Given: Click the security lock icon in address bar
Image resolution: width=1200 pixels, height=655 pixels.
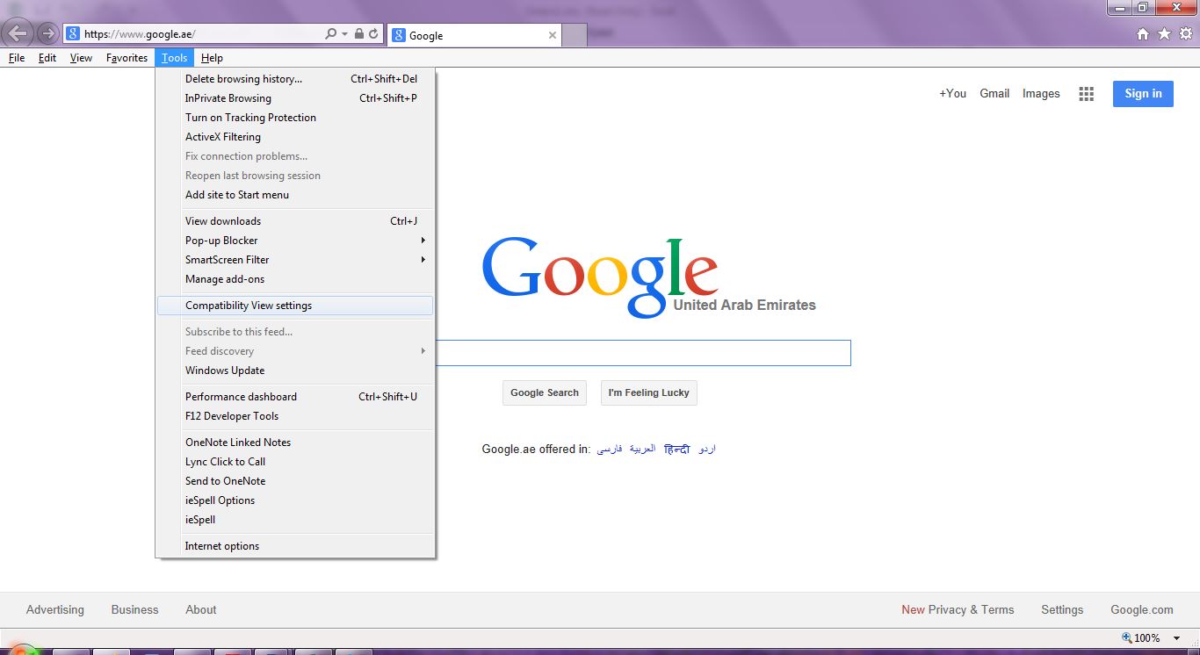Looking at the screenshot, I should point(359,34).
